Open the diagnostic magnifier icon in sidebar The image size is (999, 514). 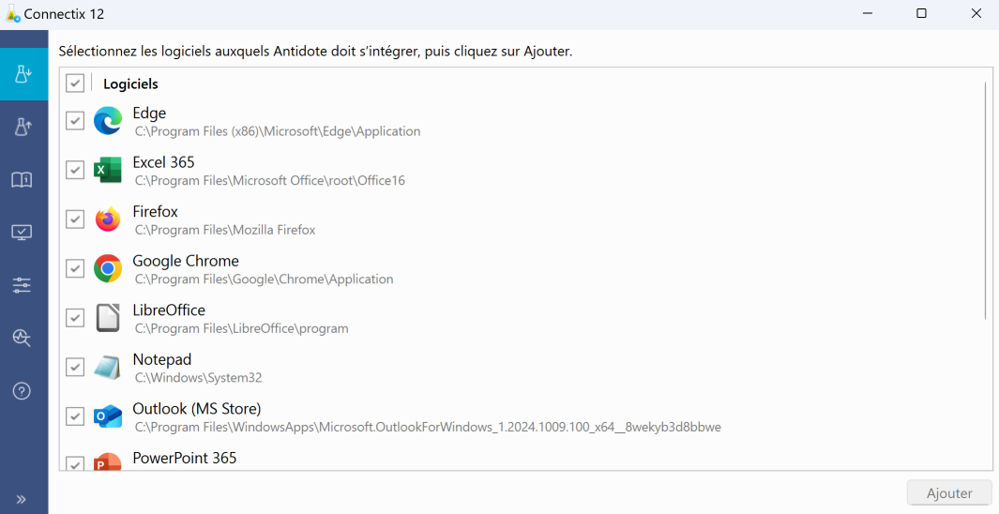tap(23, 338)
